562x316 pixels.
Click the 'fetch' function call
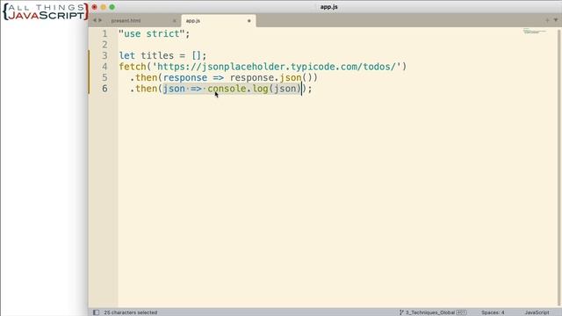pyautogui.click(x=133, y=67)
